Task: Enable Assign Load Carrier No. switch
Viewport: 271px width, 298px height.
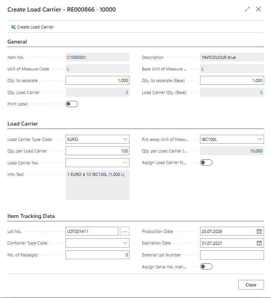Action: 206,162
